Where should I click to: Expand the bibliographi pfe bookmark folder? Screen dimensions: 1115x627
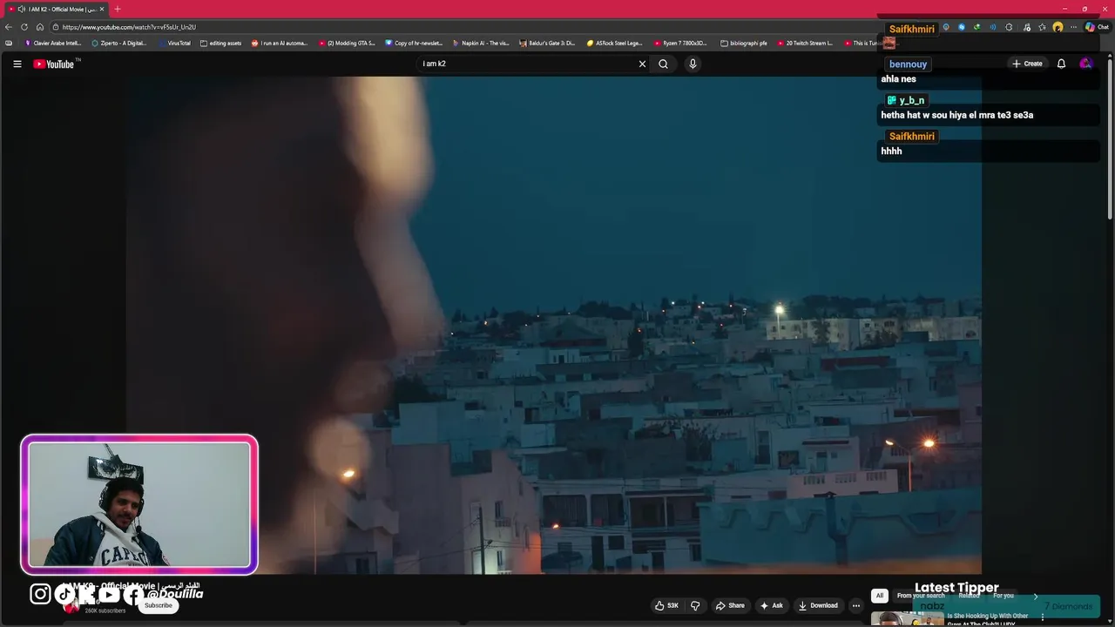pos(745,43)
